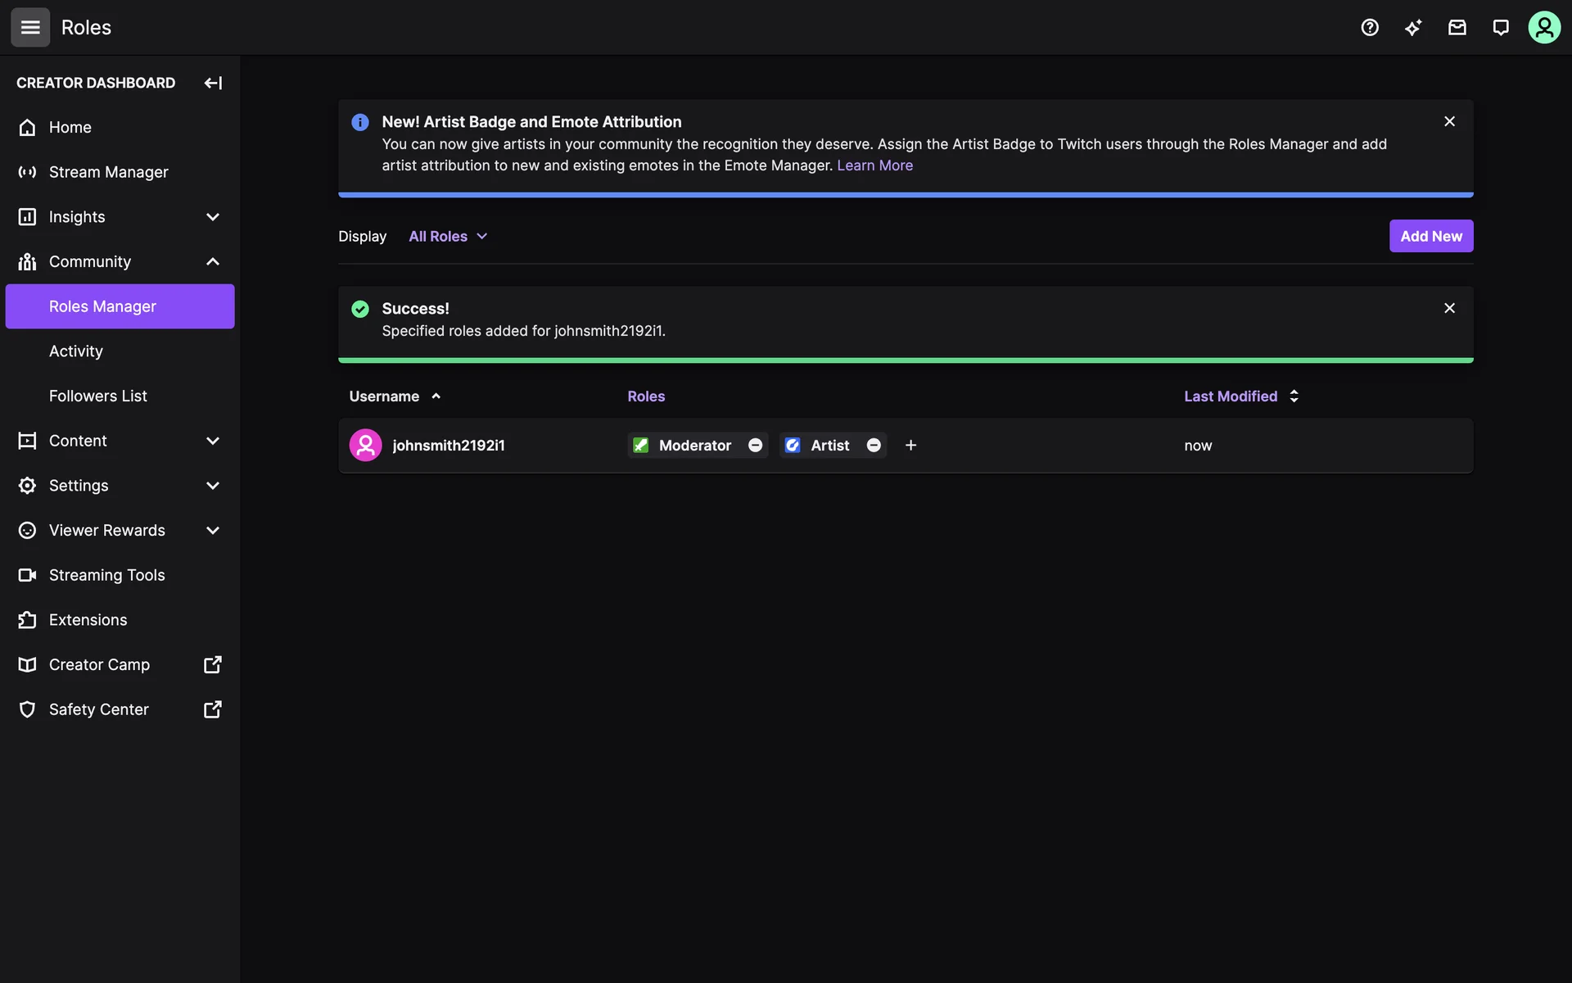The height and width of the screenshot is (983, 1572).
Task: Dismiss the Success notification
Action: point(1449,308)
